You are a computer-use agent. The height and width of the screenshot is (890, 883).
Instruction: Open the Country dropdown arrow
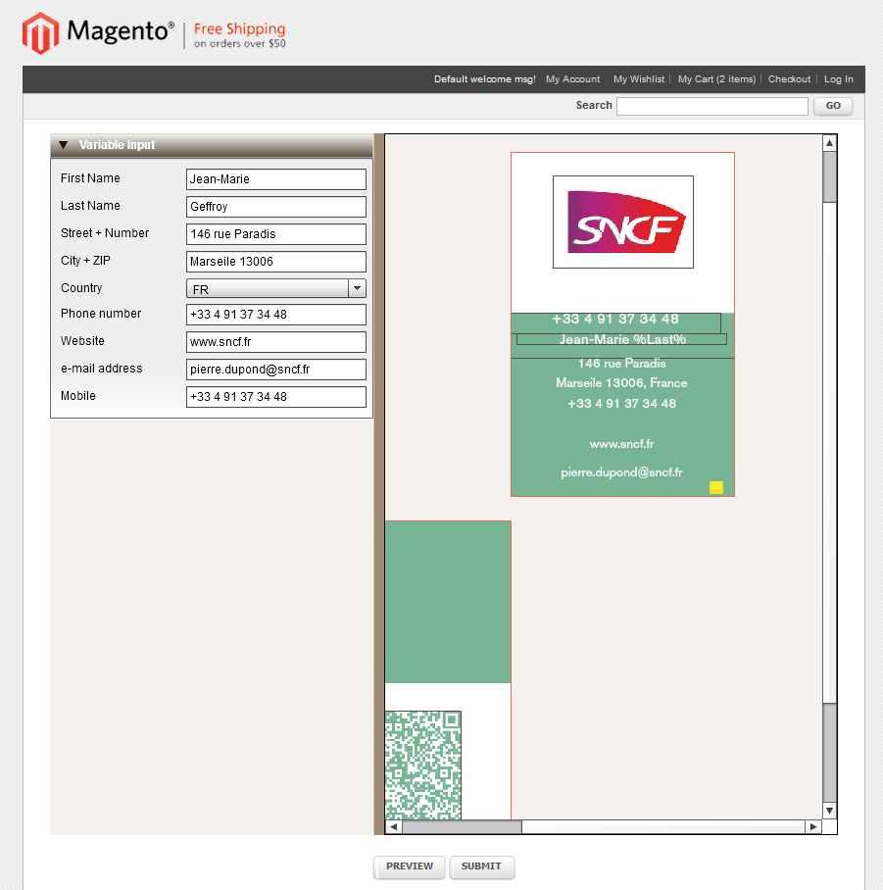pos(357,288)
